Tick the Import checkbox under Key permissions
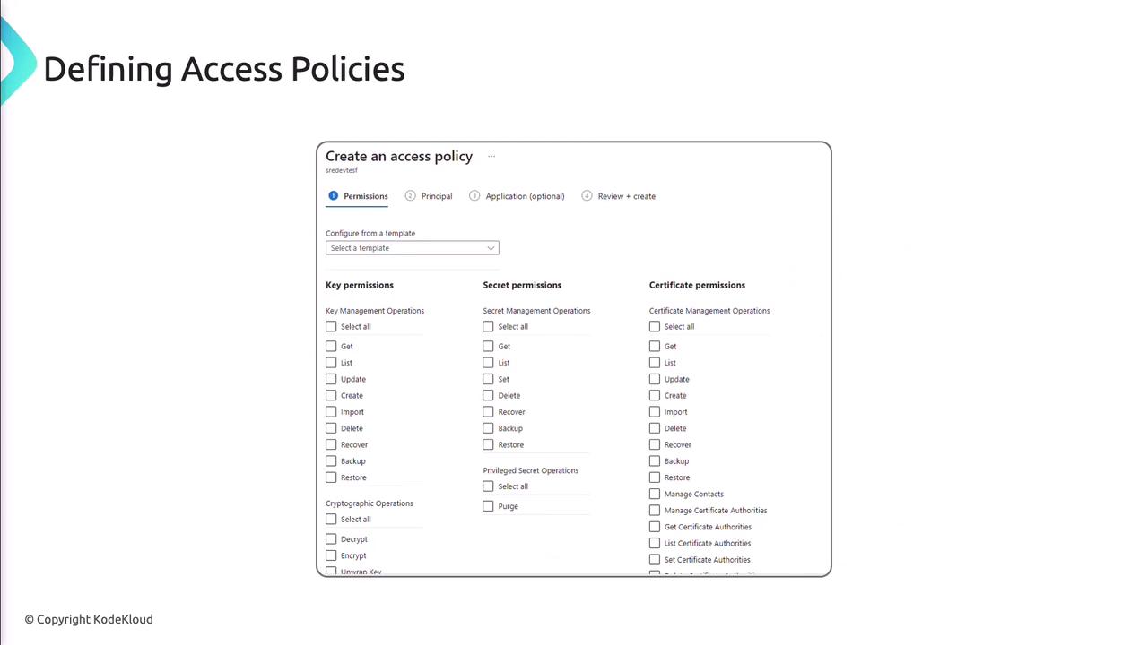Viewport: 1148px width, 645px height. point(331,412)
